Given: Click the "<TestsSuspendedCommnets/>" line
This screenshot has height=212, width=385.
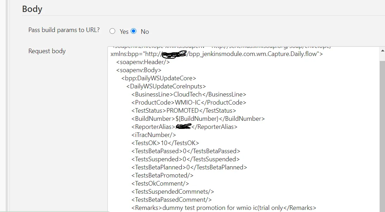Looking at the screenshot, I should coord(173,192).
